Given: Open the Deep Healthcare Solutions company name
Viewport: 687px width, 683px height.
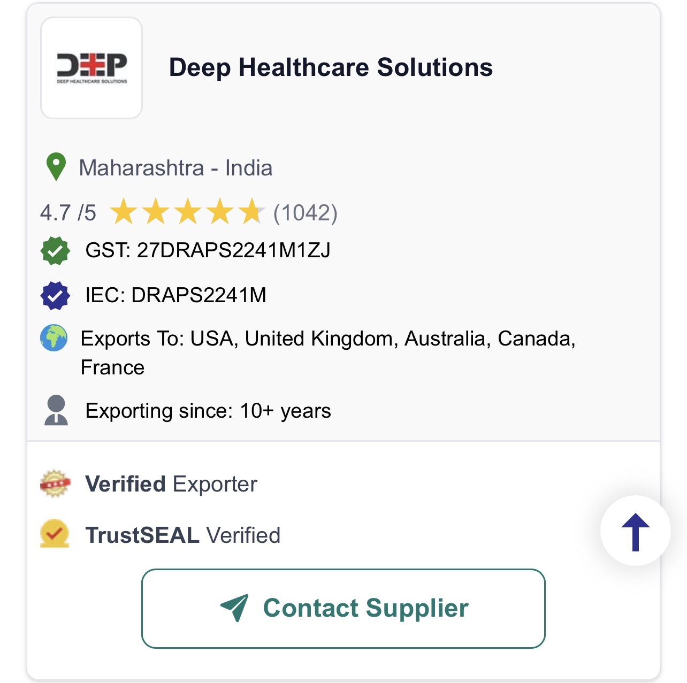Looking at the screenshot, I should pyautogui.click(x=331, y=67).
